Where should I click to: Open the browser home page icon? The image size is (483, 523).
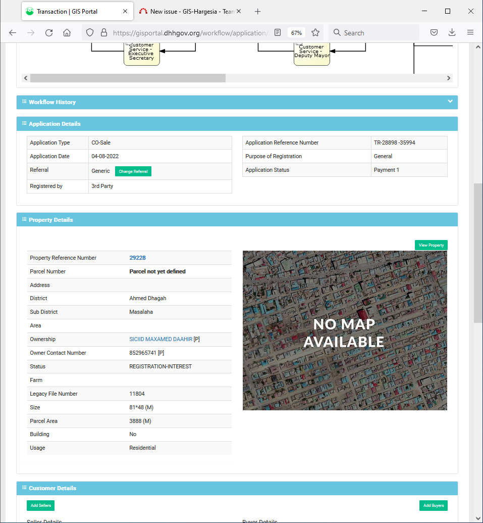[67, 33]
